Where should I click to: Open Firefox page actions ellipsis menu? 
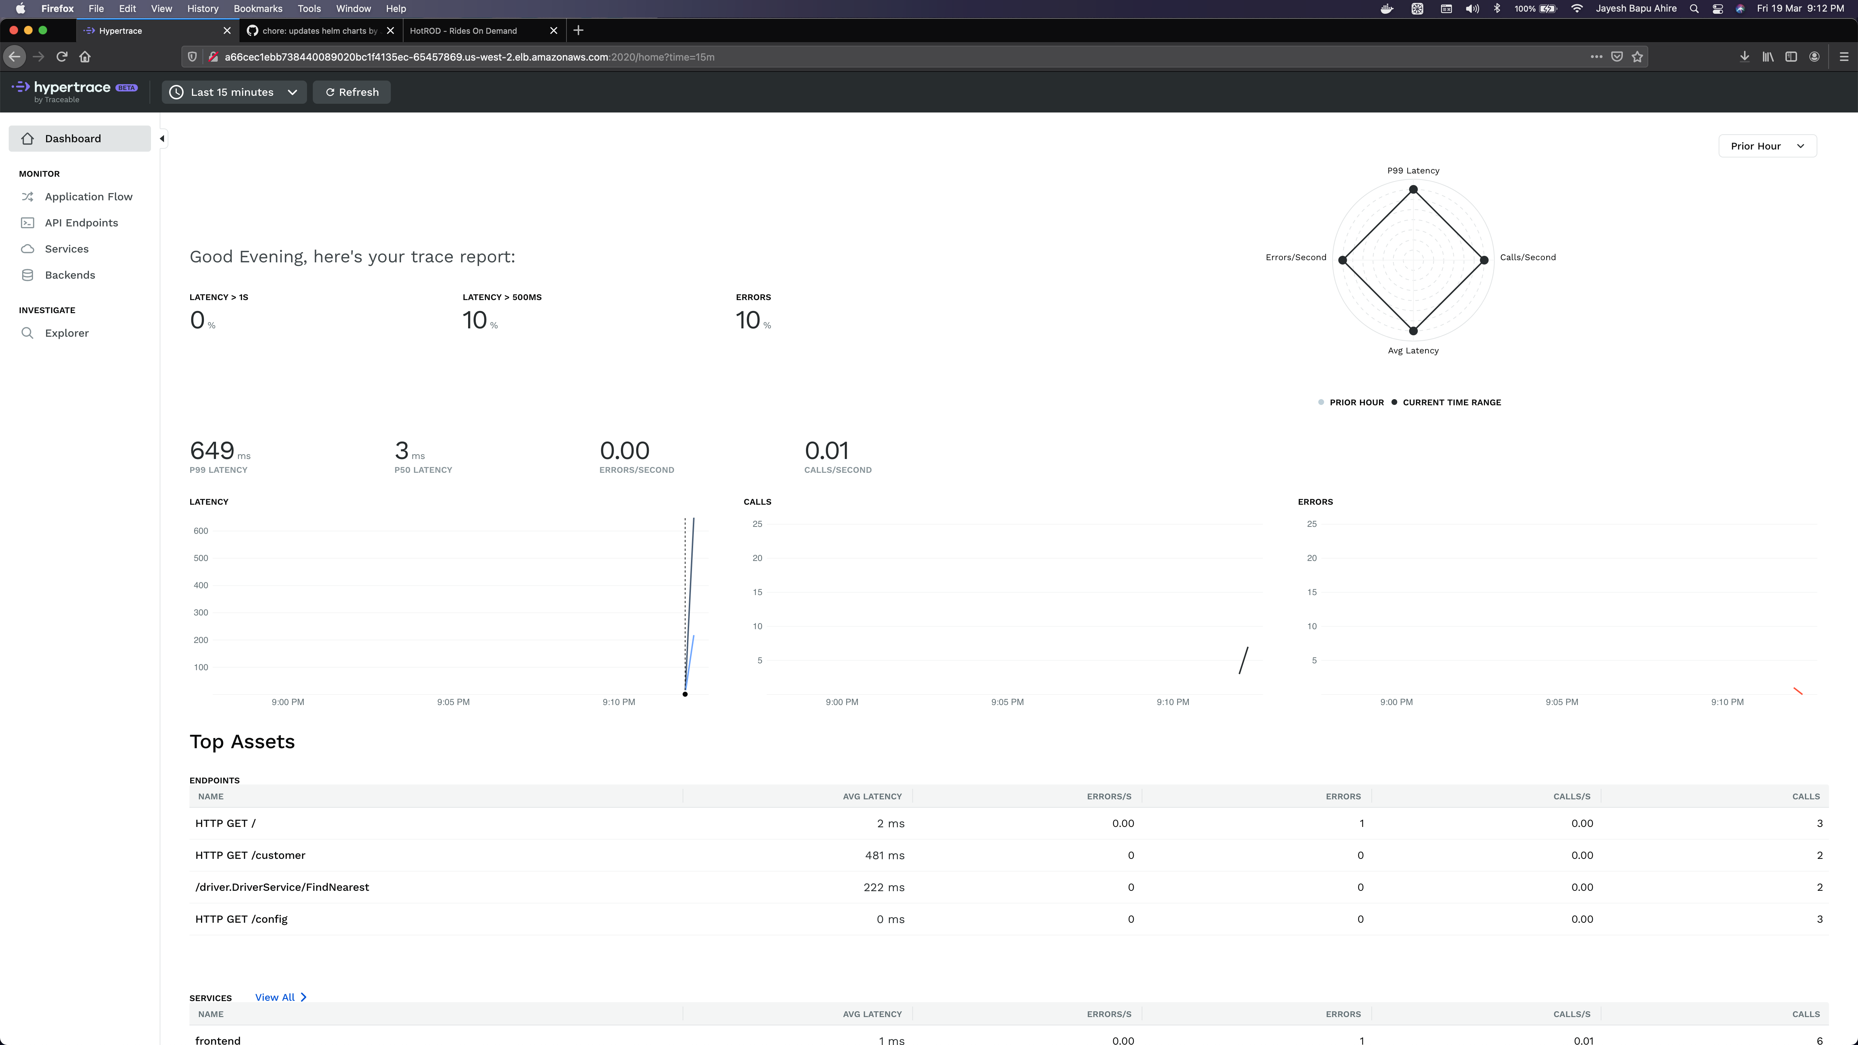[1596, 57]
